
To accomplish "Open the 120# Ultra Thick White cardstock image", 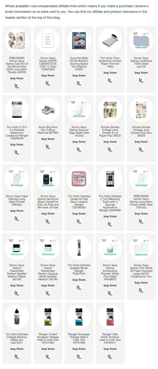I will click(x=48, y=41).
